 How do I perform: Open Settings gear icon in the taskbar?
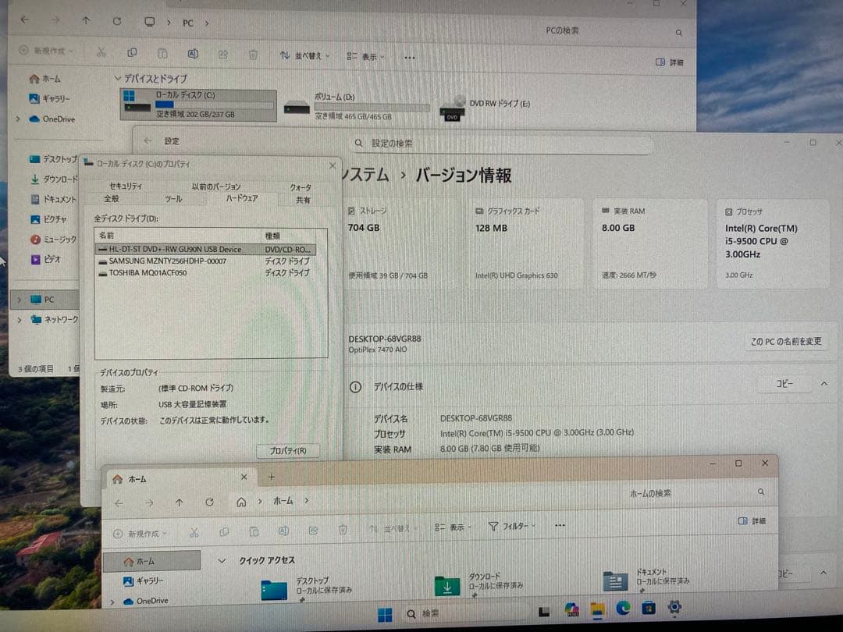674,609
